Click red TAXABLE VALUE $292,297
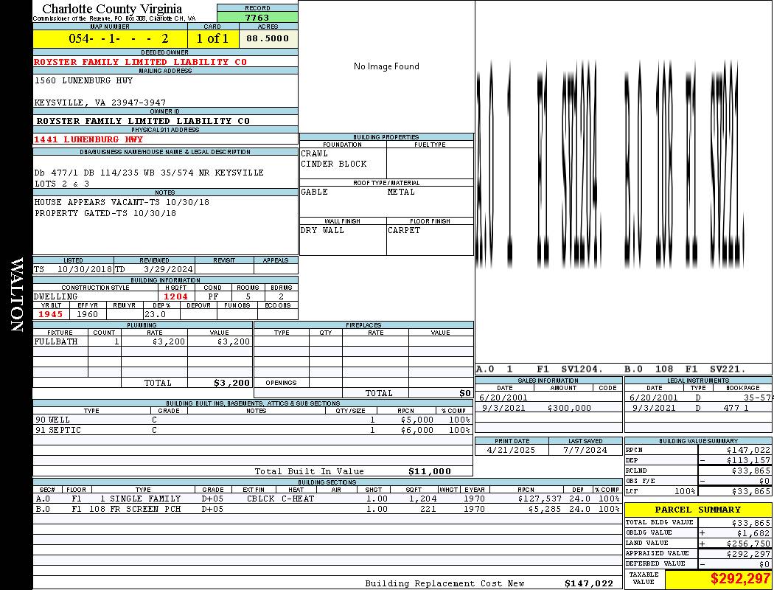This screenshot has width=774, height=590. [x=740, y=578]
